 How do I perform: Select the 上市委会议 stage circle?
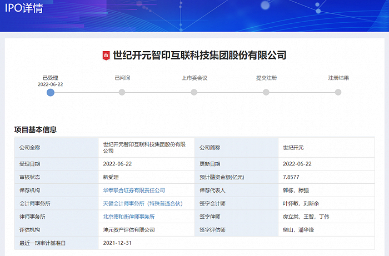(x=194, y=93)
